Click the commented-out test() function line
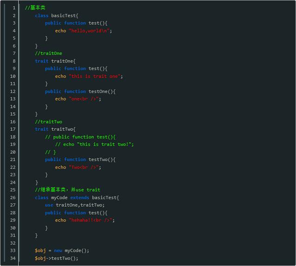 [x=80, y=137]
